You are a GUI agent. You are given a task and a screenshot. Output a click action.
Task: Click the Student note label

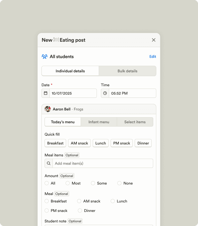coord(55,221)
